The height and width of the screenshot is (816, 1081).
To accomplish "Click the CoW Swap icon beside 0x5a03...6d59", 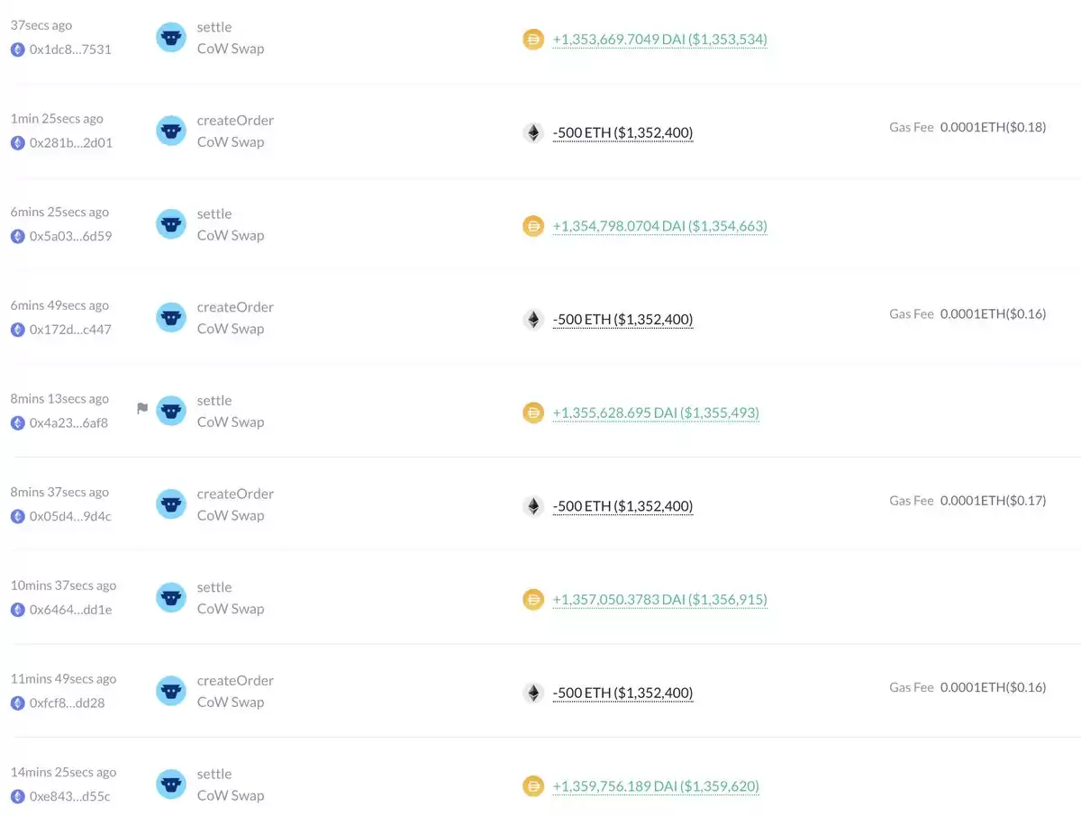I will point(171,224).
